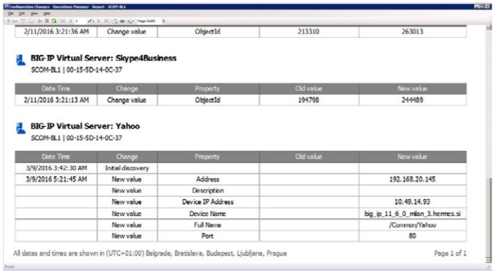This screenshot has height=274, width=496.
Task: Go to the first report page
Action: coord(63,21)
